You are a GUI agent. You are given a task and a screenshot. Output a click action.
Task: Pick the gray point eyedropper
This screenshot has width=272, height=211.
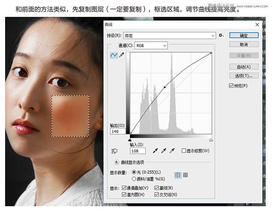pyautogui.click(x=164, y=151)
